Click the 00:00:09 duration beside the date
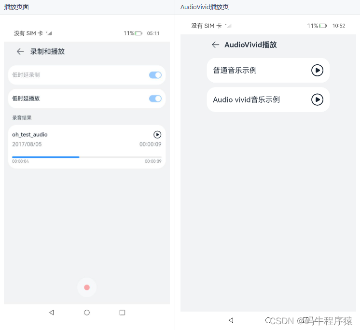Image resolution: width=360 pixels, height=330 pixels. (x=151, y=144)
